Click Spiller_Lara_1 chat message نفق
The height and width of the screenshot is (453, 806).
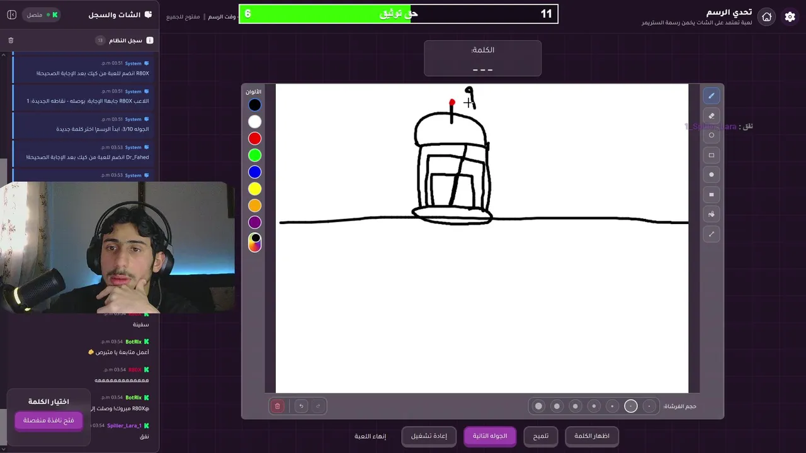point(144,436)
